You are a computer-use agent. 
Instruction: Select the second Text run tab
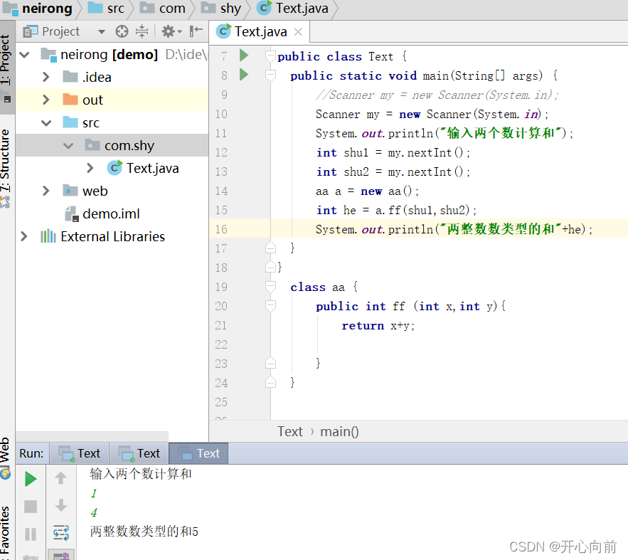tap(139, 453)
